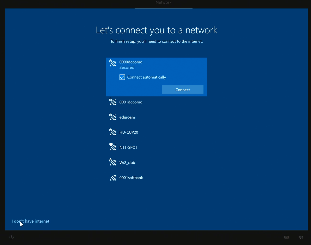The image size is (311, 245).
Task: Click the open Wi-Fi icon for 0001softbank
Action: pyautogui.click(x=113, y=178)
